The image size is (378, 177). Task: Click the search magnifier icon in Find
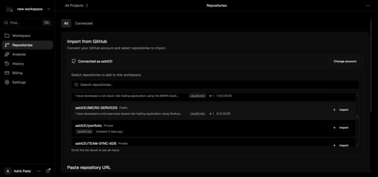pos(6,23)
